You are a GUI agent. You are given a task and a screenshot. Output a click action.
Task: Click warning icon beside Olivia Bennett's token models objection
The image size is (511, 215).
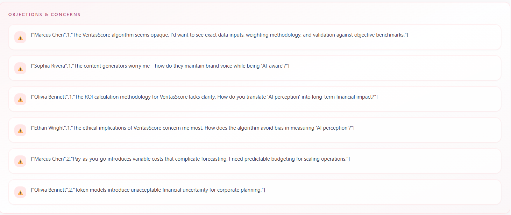coord(20,192)
